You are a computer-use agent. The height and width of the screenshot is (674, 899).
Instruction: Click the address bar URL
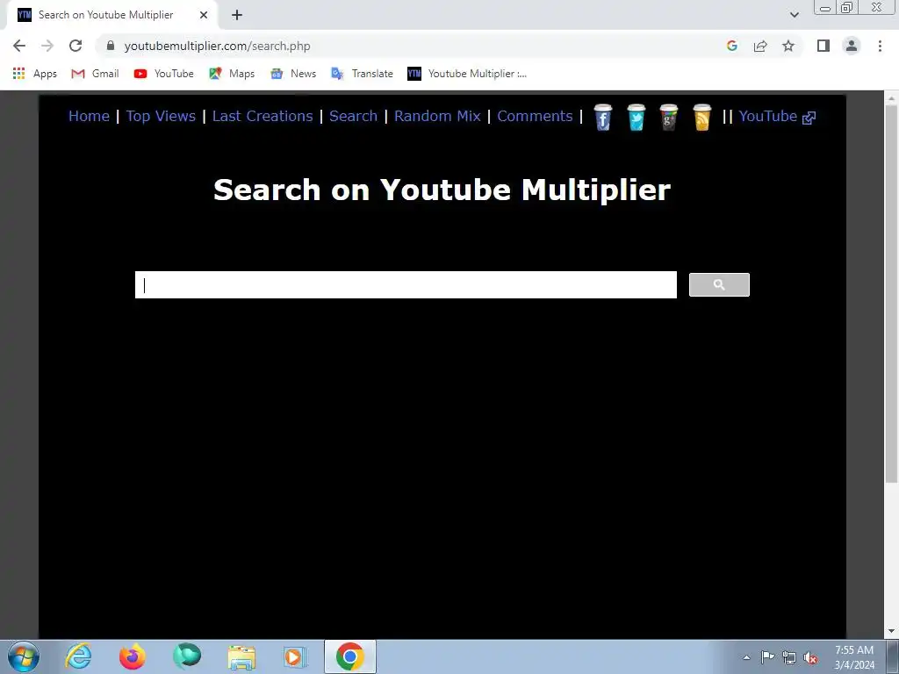pyautogui.click(x=218, y=46)
